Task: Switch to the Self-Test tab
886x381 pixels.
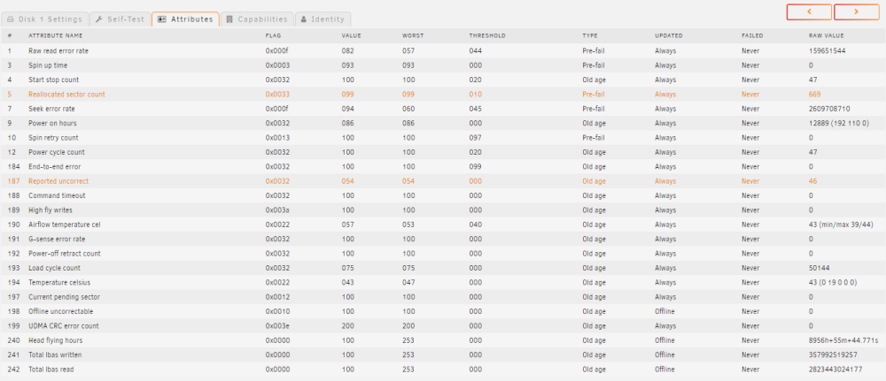Action: click(120, 19)
